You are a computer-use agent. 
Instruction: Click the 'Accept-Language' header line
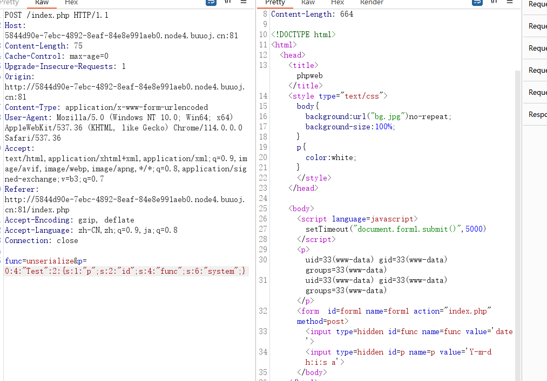[x=91, y=230]
